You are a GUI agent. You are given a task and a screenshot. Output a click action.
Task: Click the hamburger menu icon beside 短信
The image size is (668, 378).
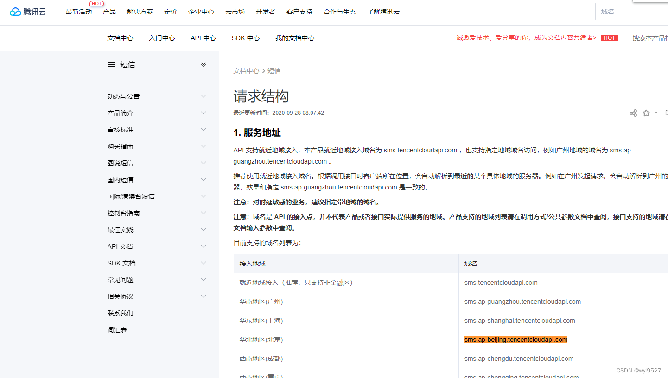pos(111,65)
